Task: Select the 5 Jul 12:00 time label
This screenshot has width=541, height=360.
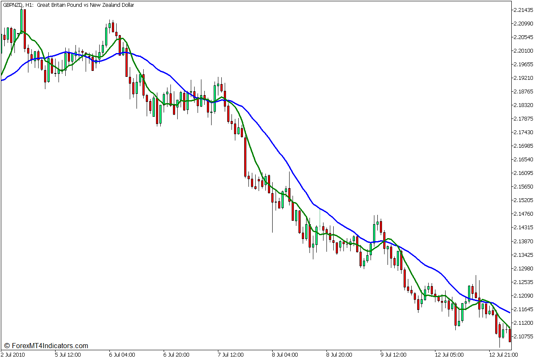Action: point(68,355)
